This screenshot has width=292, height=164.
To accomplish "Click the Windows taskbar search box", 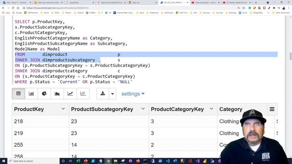I will pyautogui.click(x=33, y=161).
